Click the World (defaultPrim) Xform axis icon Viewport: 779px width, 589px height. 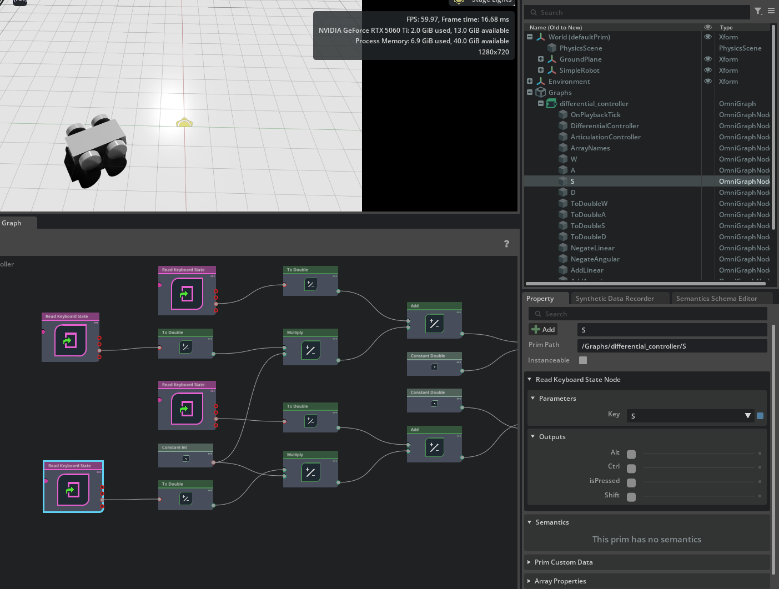click(541, 37)
